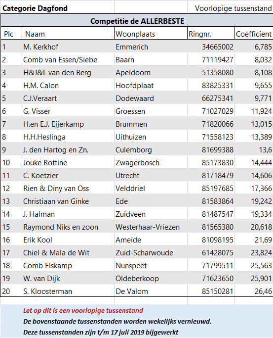This screenshot has width=273, height=338.
Task: Click the S. Kloosterman name cell
Action: click(68, 291)
